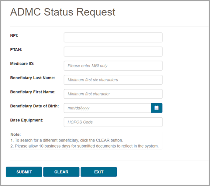Open the date of birth calendar picker

157,108
